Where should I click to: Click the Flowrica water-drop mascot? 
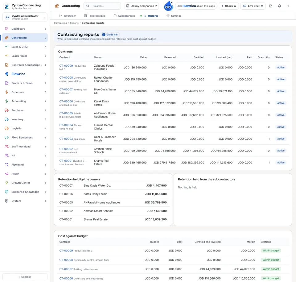tap(168, 6)
